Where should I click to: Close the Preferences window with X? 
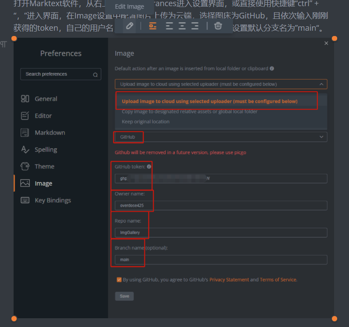(x=326, y=43)
